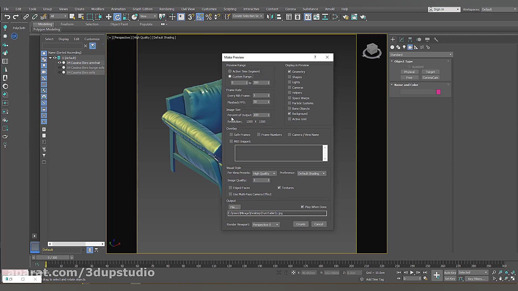Viewport: 518px width, 291px height.
Task: Open the Per-View Presets dropdown
Action: pyautogui.click(x=264, y=173)
